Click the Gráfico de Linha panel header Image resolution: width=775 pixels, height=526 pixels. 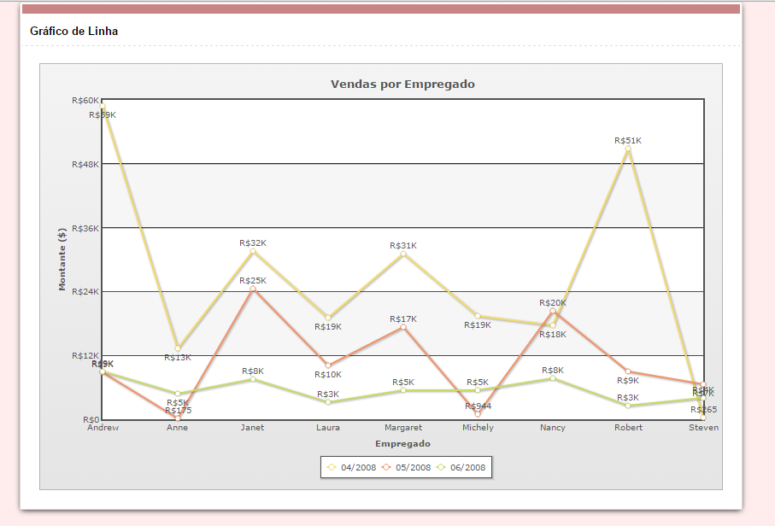(74, 32)
